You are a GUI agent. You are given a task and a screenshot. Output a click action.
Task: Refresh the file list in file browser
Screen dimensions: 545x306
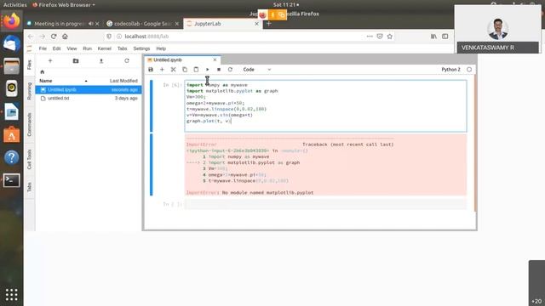(x=127, y=60)
